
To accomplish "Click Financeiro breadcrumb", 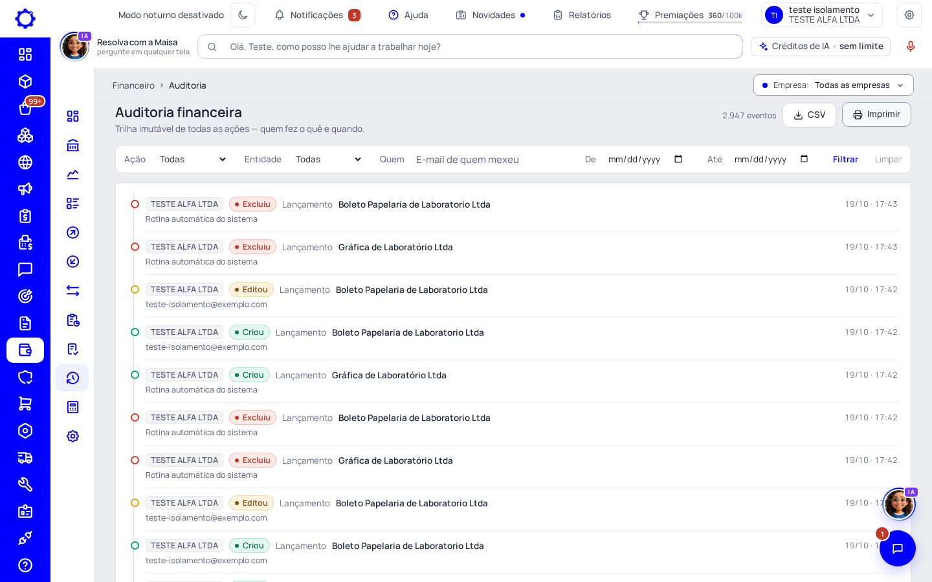I will (133, 85).
